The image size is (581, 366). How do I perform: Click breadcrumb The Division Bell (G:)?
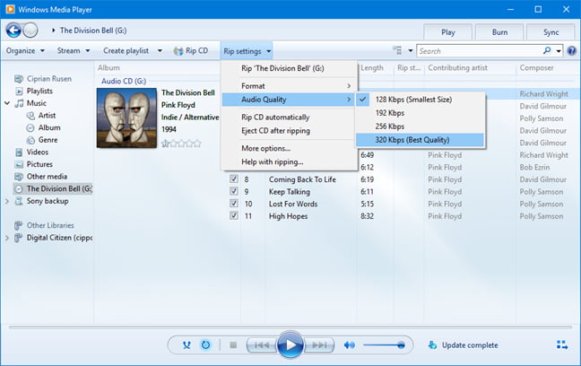[x=93, y=30]
